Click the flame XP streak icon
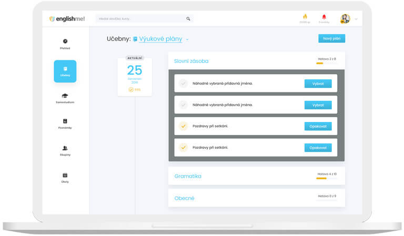The image size is (404, 236). (305, 17)
